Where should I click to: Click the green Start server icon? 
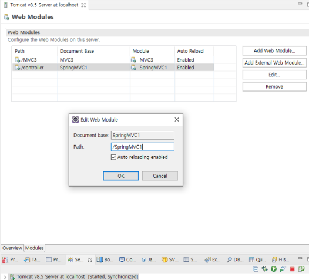274,269
